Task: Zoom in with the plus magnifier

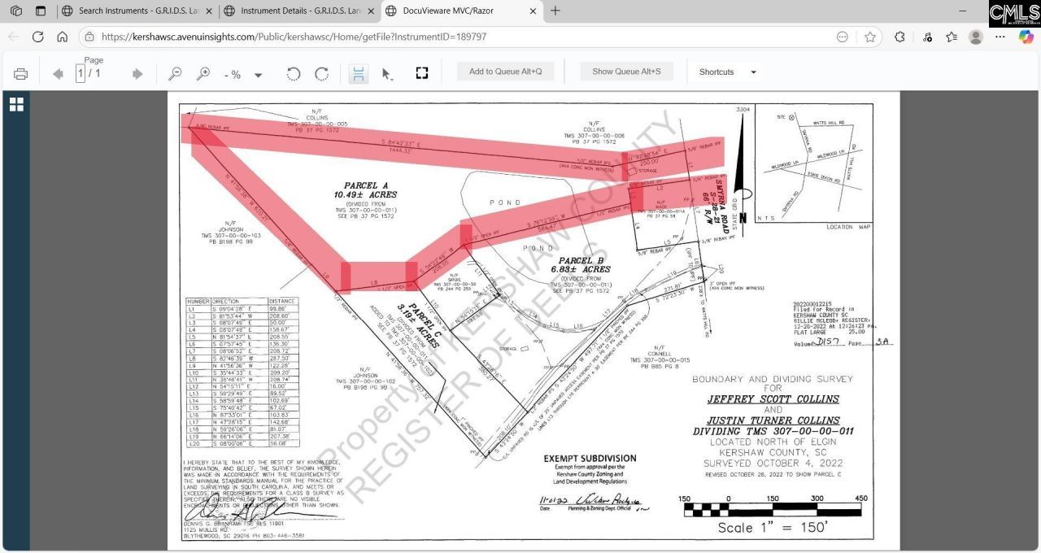Action: (x=203, y=74)
